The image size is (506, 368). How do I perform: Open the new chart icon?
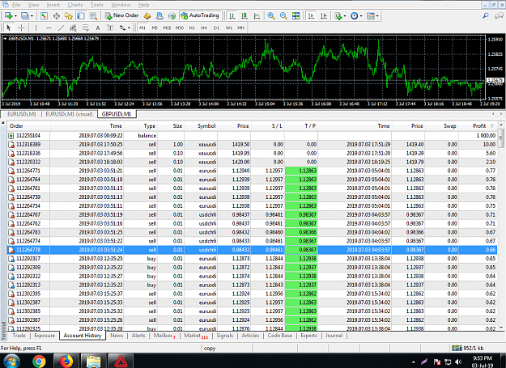pyautogui.click(x=8, y=16)
